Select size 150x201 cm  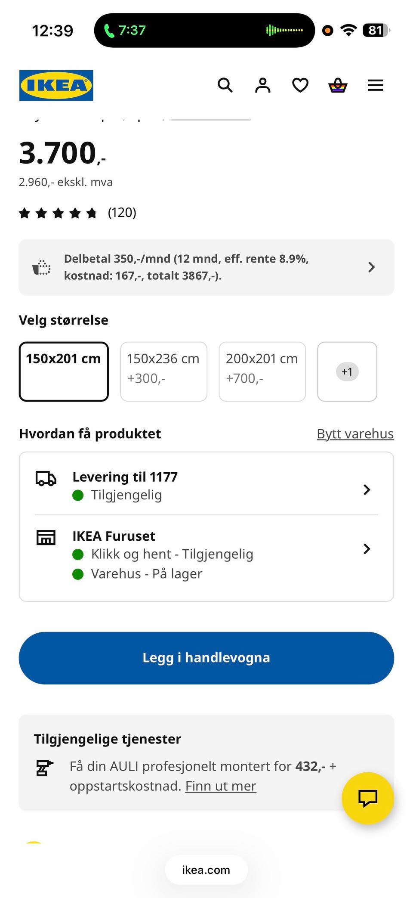point(64,372)
